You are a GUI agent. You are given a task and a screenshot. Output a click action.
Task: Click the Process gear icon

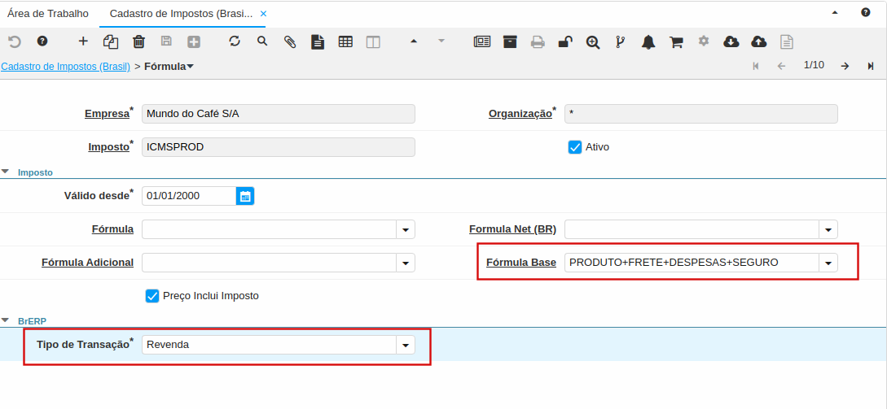[704, 41]
